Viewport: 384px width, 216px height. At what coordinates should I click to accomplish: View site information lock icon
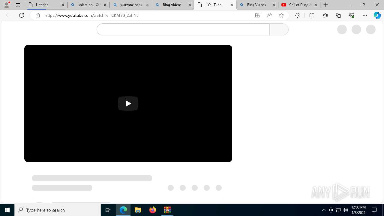pyautogui.click(x=38, y=15)
